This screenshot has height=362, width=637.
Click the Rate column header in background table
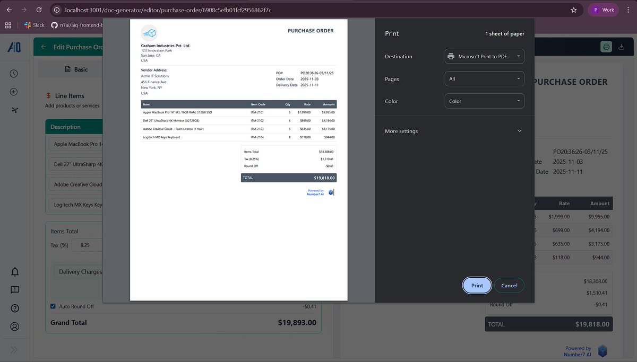click(x=564, y=203)
